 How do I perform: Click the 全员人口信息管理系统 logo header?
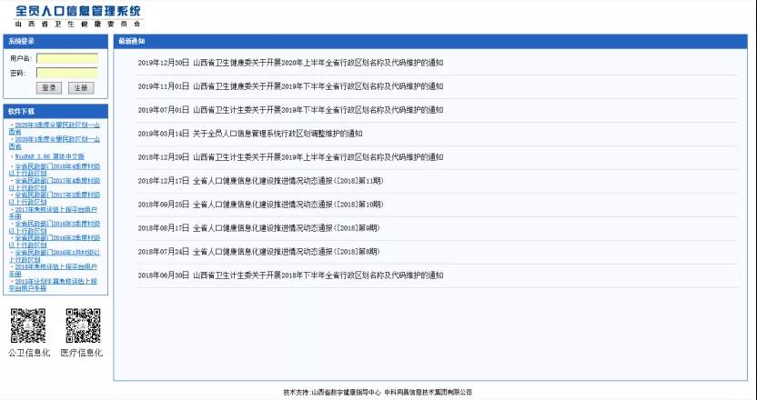pos(79,15)
